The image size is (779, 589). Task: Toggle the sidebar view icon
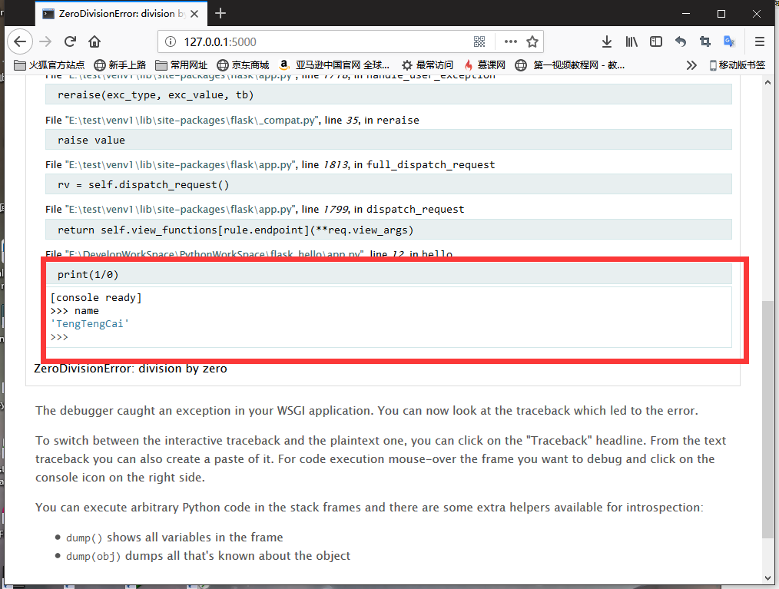click(656, 41)
